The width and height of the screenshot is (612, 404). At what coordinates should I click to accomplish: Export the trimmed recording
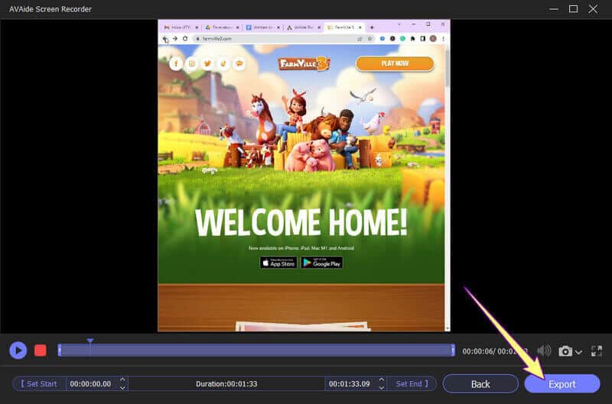point(562,384)
